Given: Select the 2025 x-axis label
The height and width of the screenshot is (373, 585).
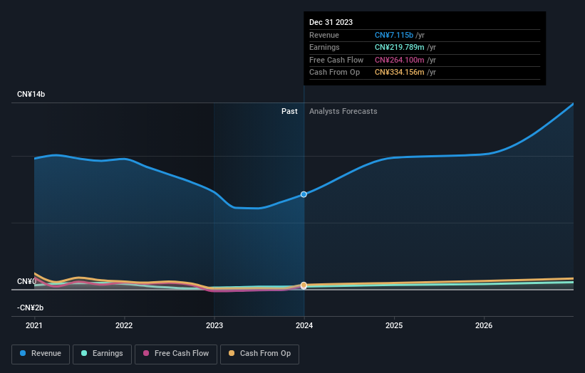Looking at the screenshot, I should (394, 325).
